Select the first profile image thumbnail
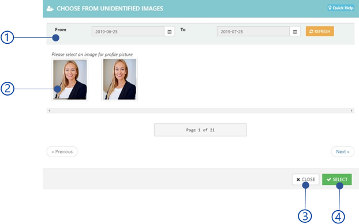359x224 pixels. (70, 79)
